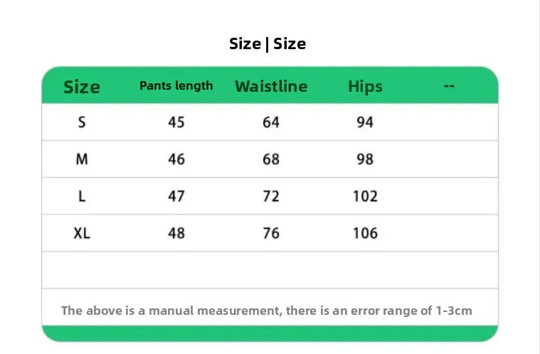Click waistline value 76 in XL row
The image size is (540, 354).
[271, 234]
